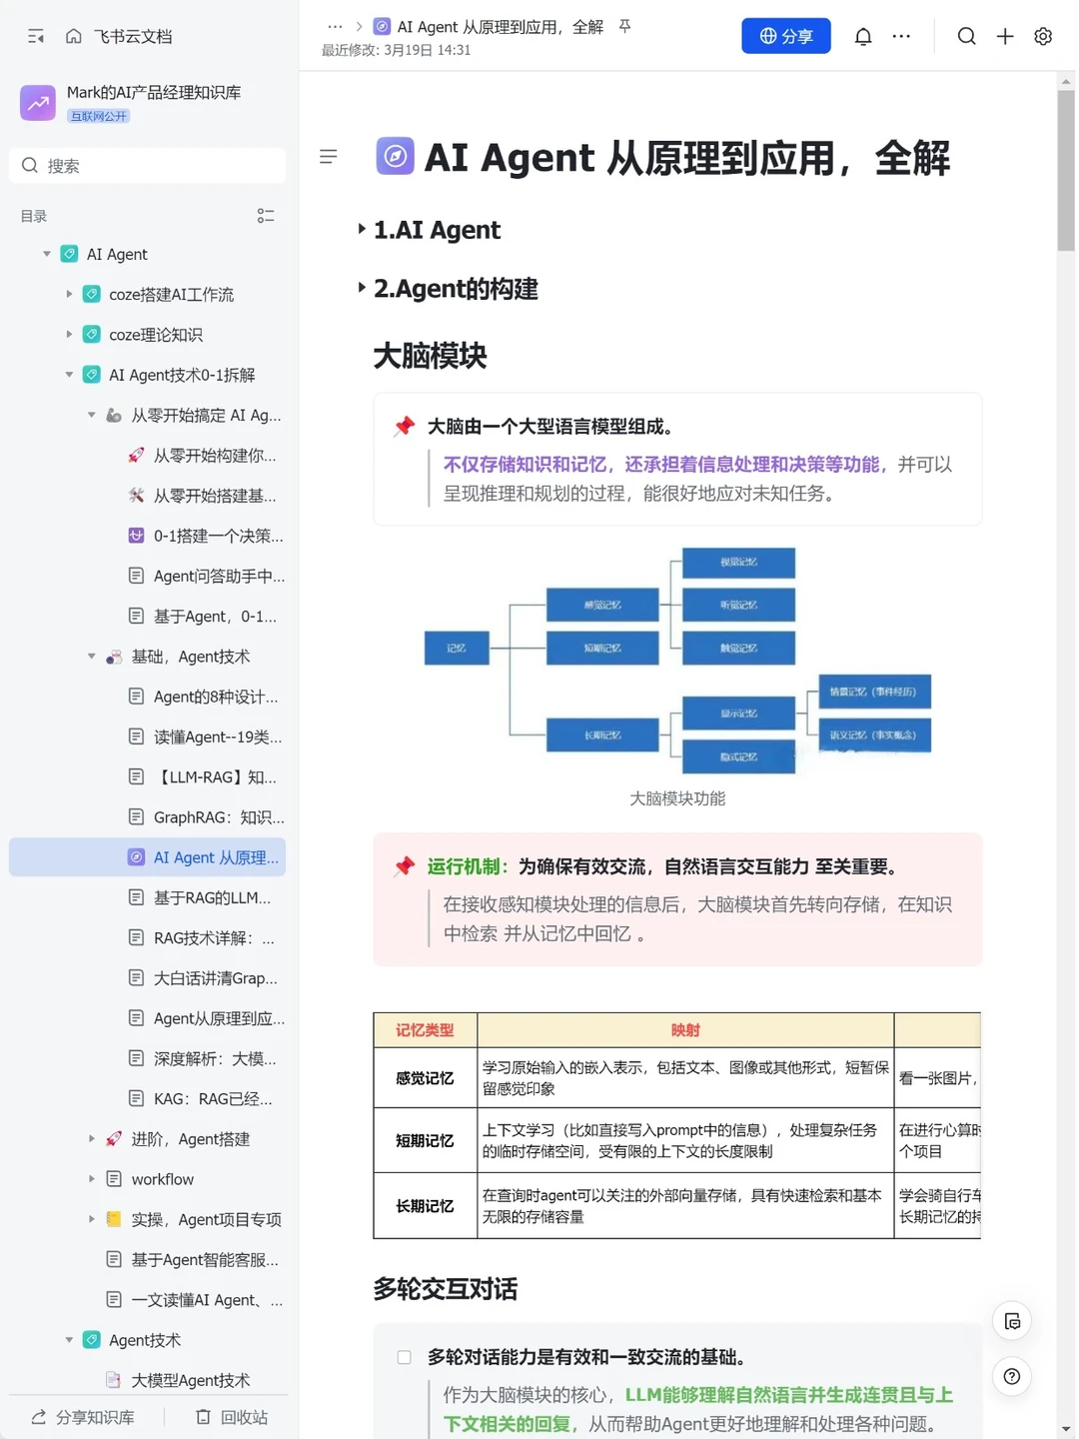Click the 大脑模块 heading
Viewport: 1079px width, 1439px height.
tap(430, 356)
